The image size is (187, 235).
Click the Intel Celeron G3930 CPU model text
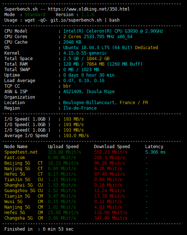coord(113,31)
